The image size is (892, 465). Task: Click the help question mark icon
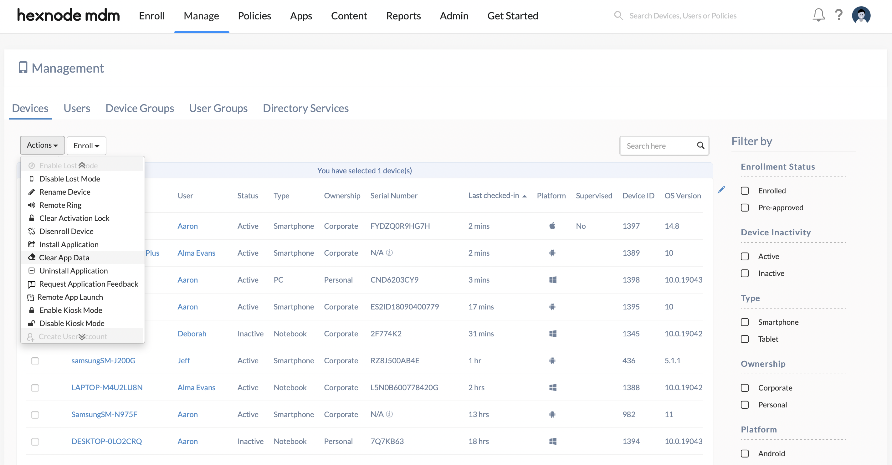point(839,15)
